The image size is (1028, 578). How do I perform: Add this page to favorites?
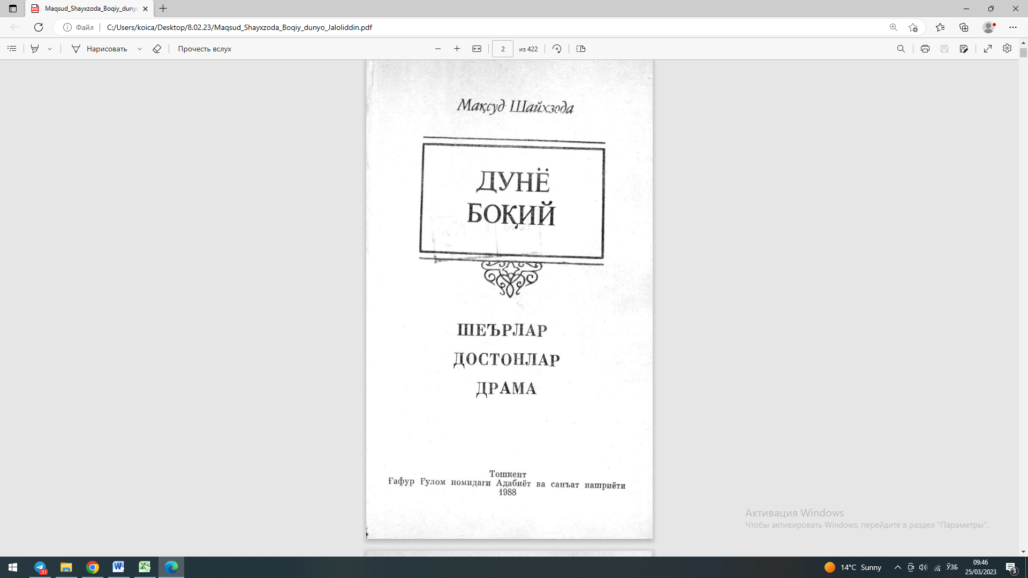[913, 27]
